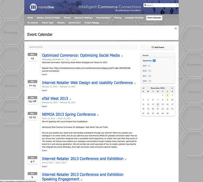Viewport: 203px width, 182px height.
Task: Filter events by year 2011
Action: (x=145, y=76)
